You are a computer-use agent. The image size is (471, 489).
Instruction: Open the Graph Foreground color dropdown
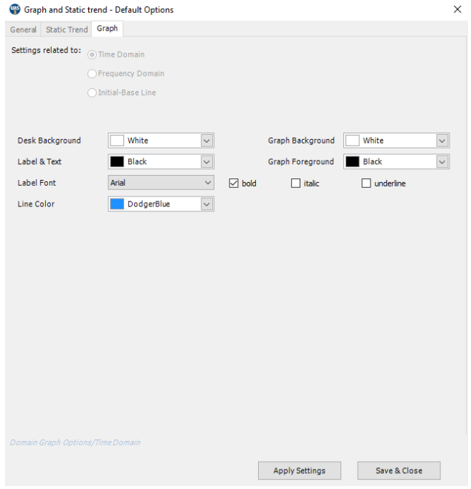tap(442, 162)
